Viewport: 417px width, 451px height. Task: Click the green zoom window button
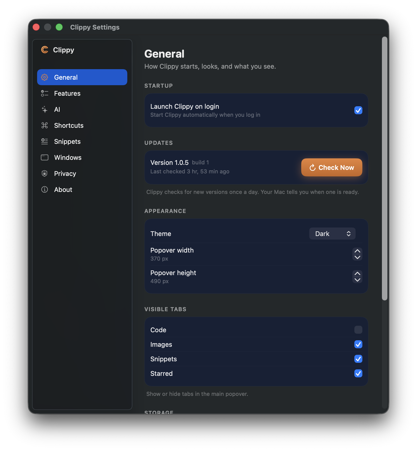point(59,27)
